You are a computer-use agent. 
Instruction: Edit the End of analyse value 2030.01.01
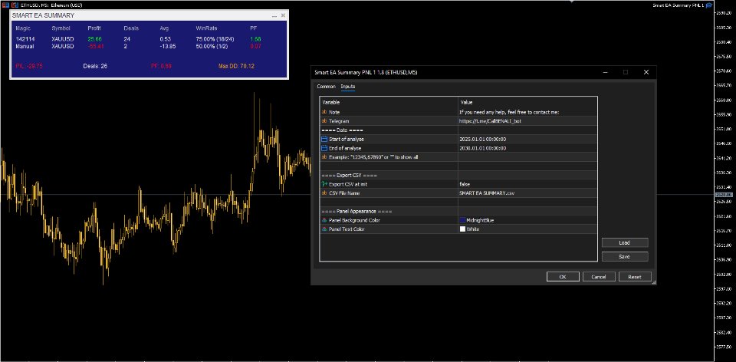point(527,148)
